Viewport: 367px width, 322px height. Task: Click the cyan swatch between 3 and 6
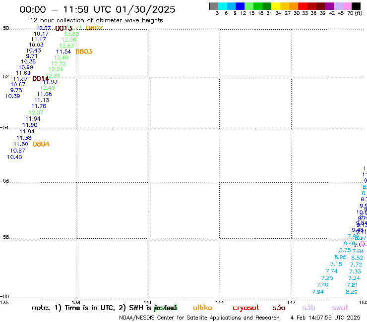(x=223, y=6)
